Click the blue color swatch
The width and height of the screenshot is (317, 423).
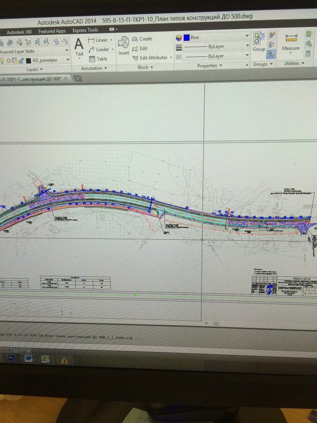point(187,38)
